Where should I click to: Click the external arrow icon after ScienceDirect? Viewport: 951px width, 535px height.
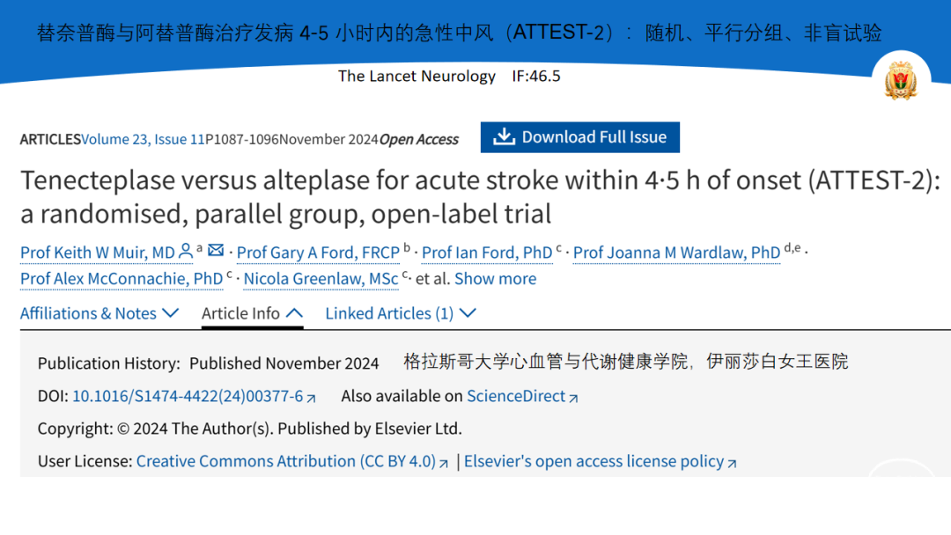pos(573,398)
